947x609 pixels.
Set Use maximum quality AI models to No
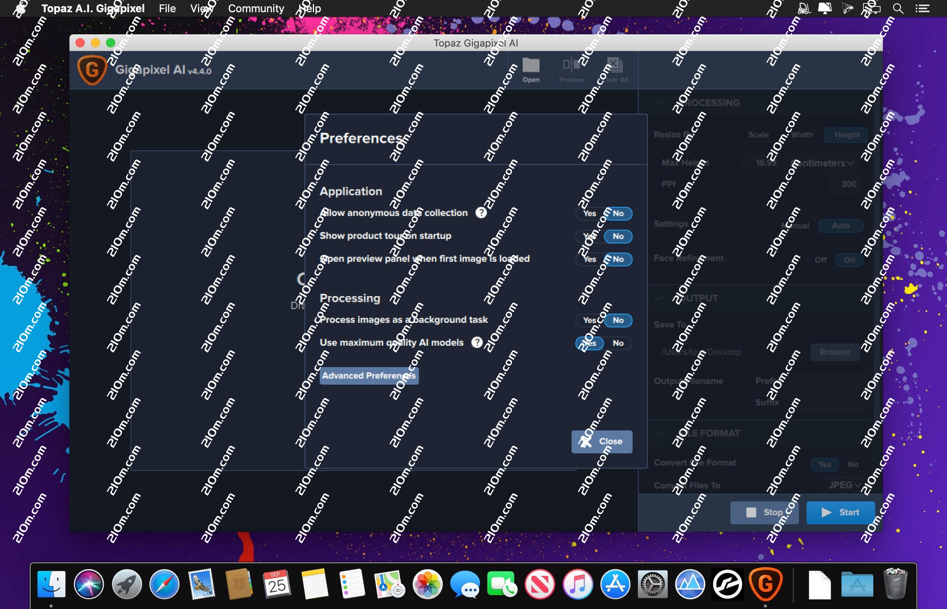[x=618, y=343]
